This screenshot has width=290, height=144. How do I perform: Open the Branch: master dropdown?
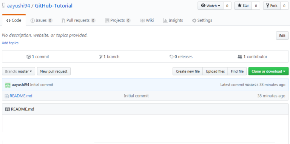tap(19, 71)
